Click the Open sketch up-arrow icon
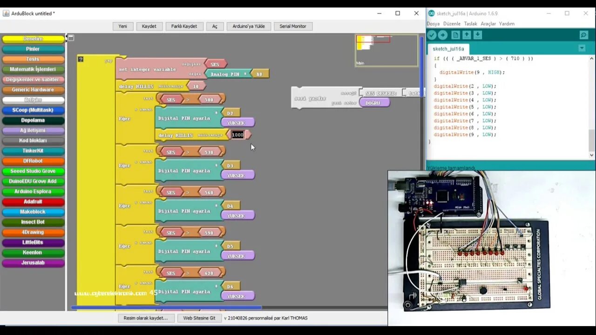 [467, 35]
